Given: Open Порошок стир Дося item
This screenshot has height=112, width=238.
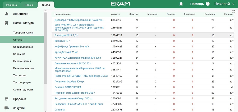Looking at the screenshot, I should pos(75,93).
